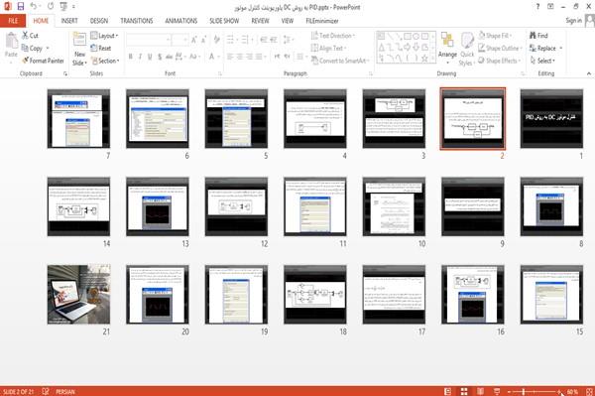Click the Find binoculars icon
This screenshot has width=595, height=396.
(533, 36)
